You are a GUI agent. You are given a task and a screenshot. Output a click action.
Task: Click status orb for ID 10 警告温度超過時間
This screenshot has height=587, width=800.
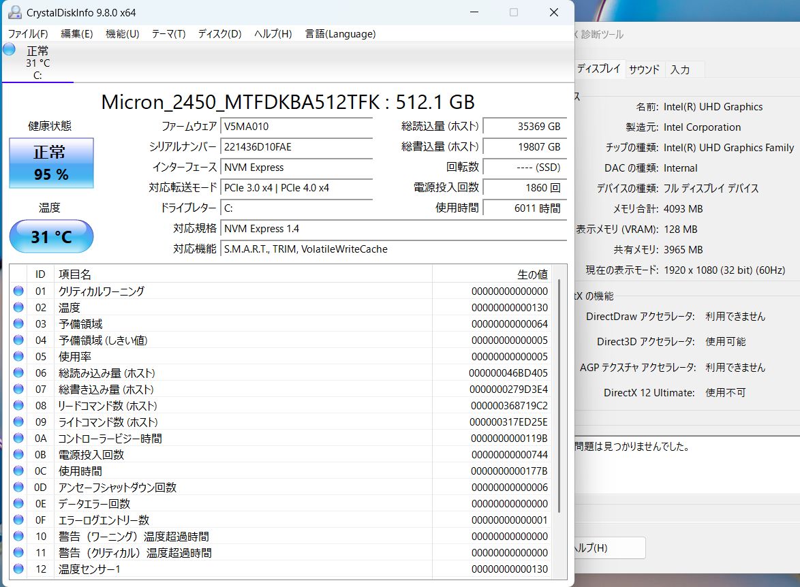pos(18,535)
